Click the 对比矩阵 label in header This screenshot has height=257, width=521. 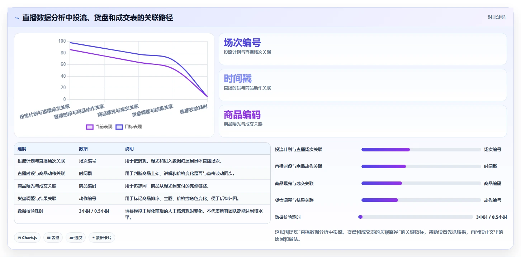point(497,17)
